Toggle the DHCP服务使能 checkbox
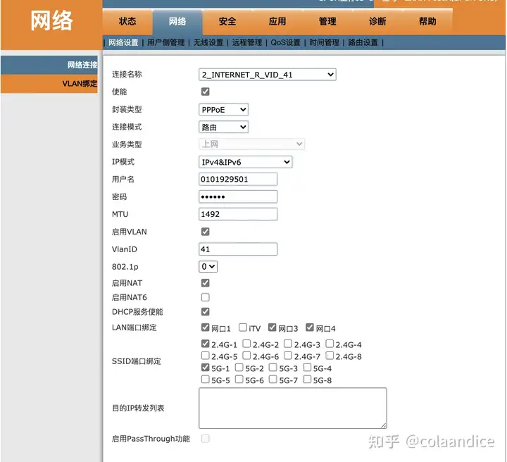507x462 pixels. click(206, 312)
